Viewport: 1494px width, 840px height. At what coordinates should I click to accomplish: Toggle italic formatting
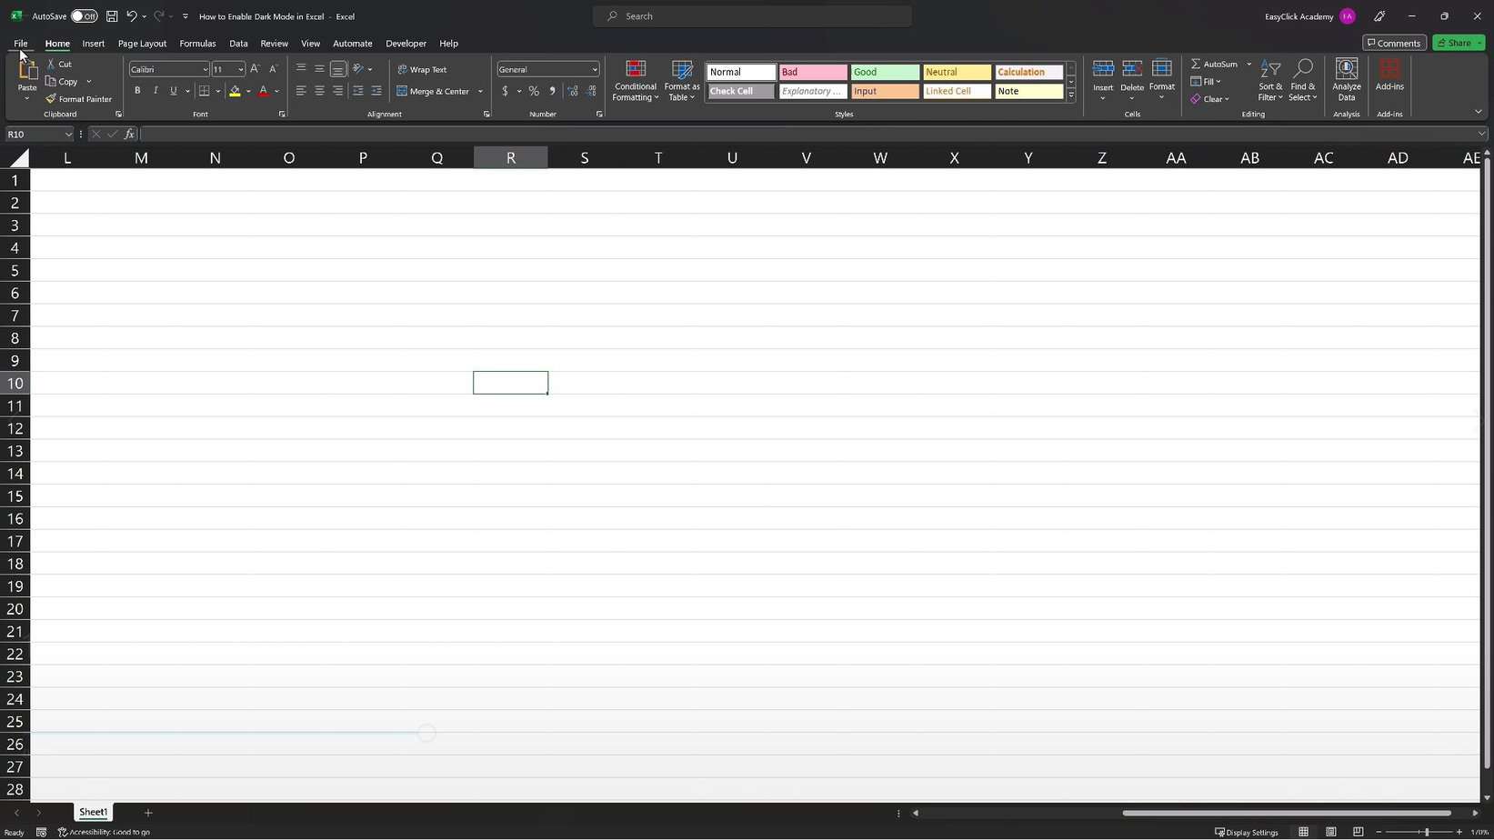click(155, 90)
